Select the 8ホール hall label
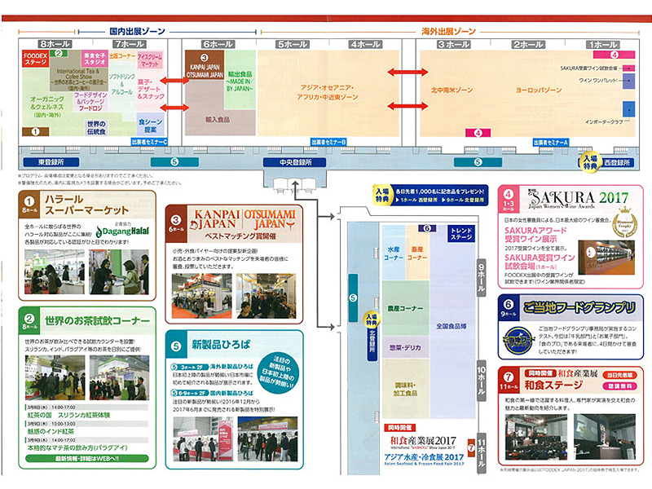The width and height of the screenshot is (652, 489). [55, 44]
